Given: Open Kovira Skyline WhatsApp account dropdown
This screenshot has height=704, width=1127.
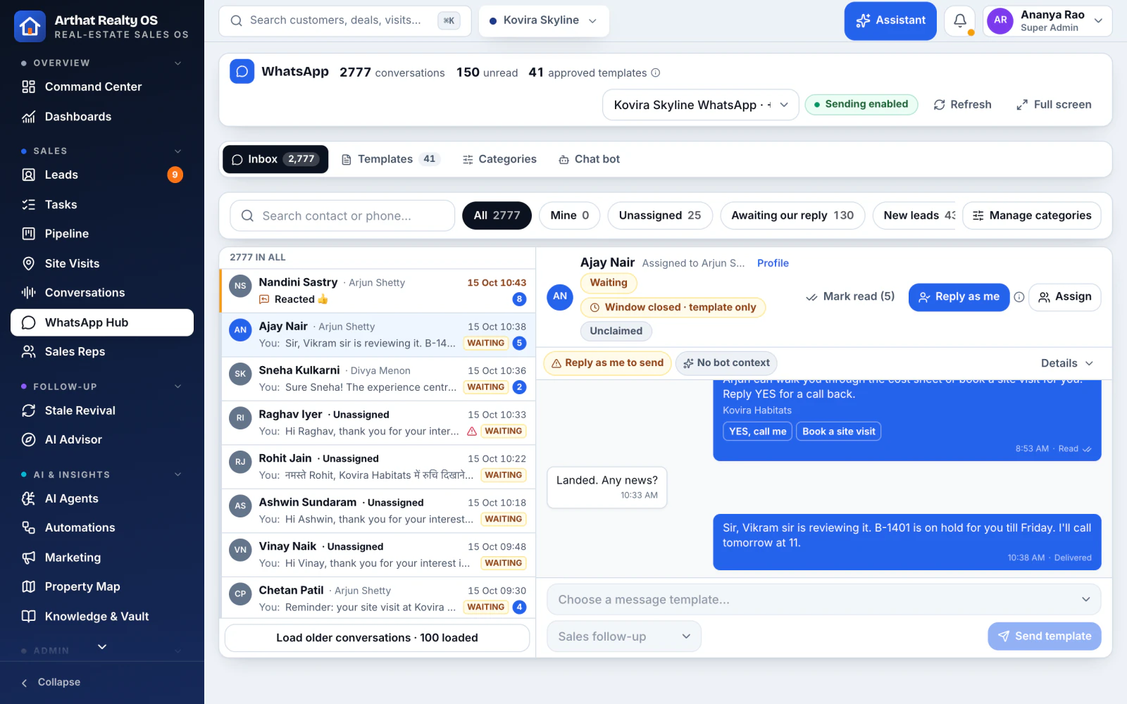Looking at the screenshot, I should 700,105.
